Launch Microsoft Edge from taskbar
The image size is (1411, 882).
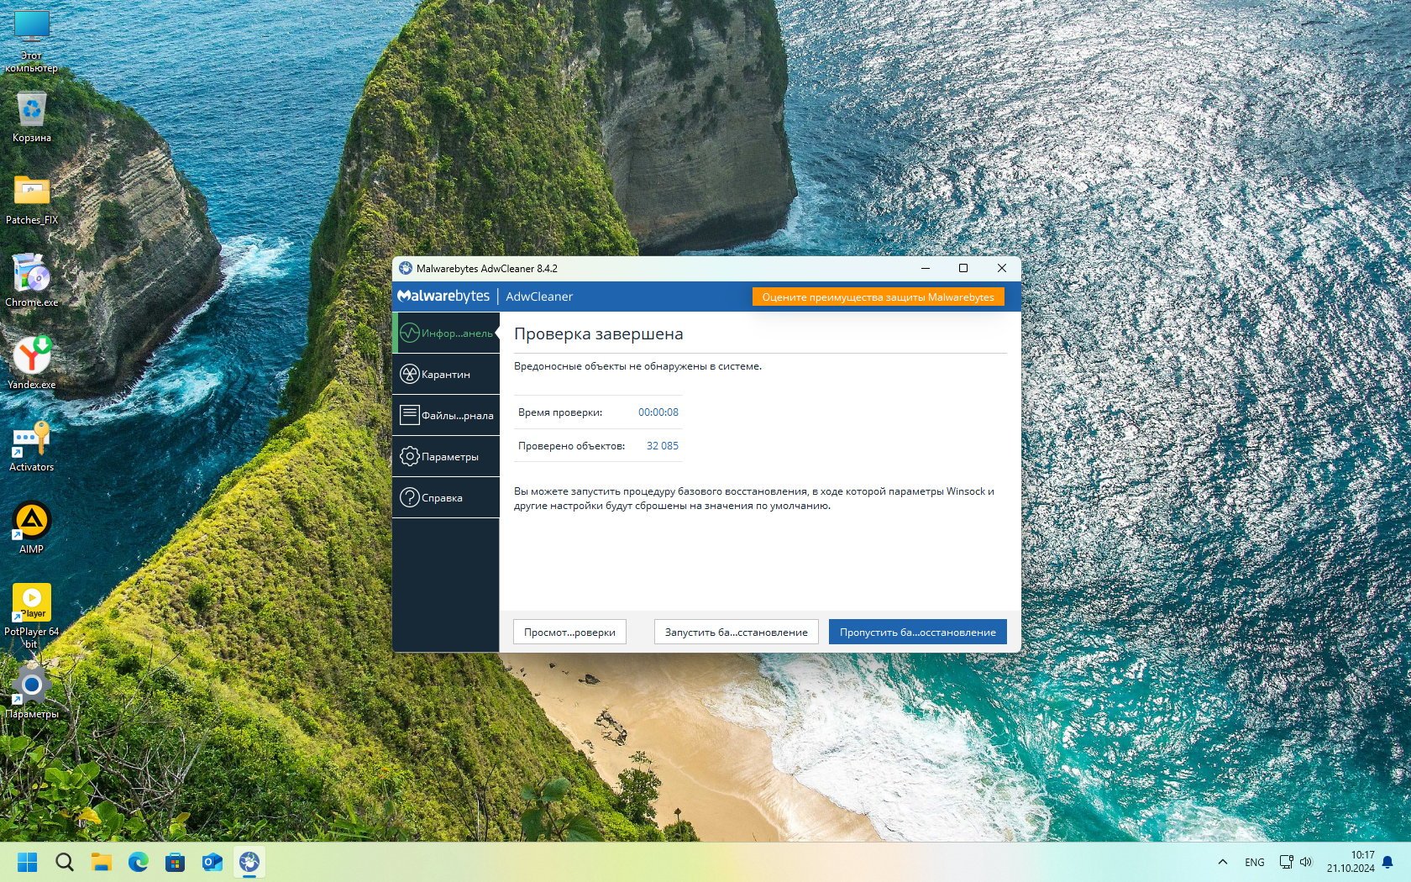139,862
